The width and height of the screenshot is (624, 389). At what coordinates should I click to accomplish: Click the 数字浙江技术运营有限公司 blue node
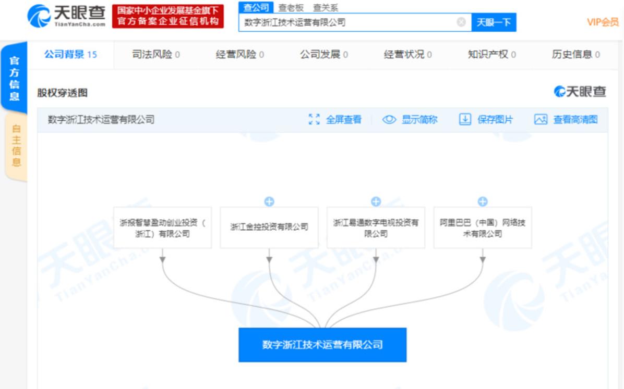coord(322,345)
